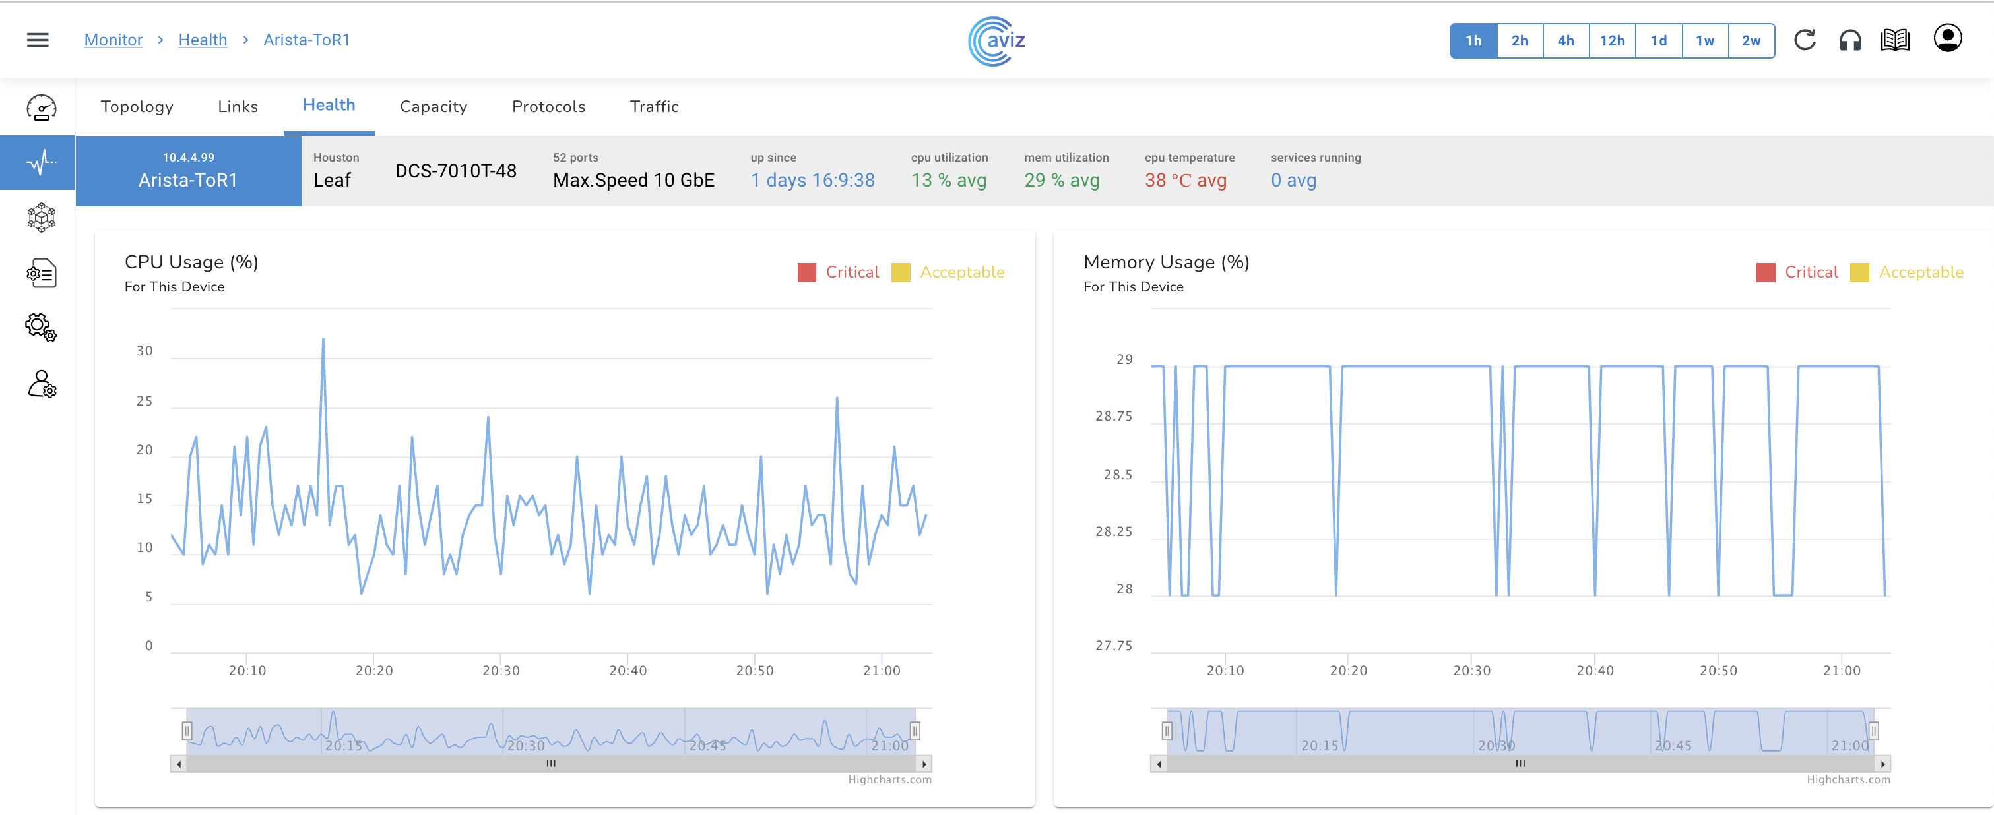This screenshot has width=1994, height=815.
Task: Click the dashboard gauge sidebar icon
Action: click(41, 107)
